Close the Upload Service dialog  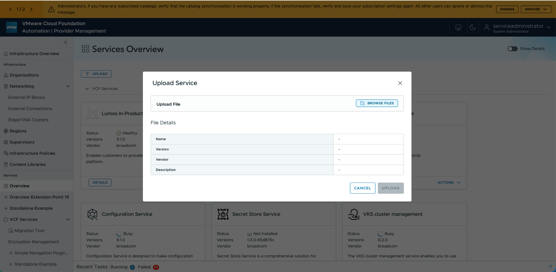(x=400, y=83)
